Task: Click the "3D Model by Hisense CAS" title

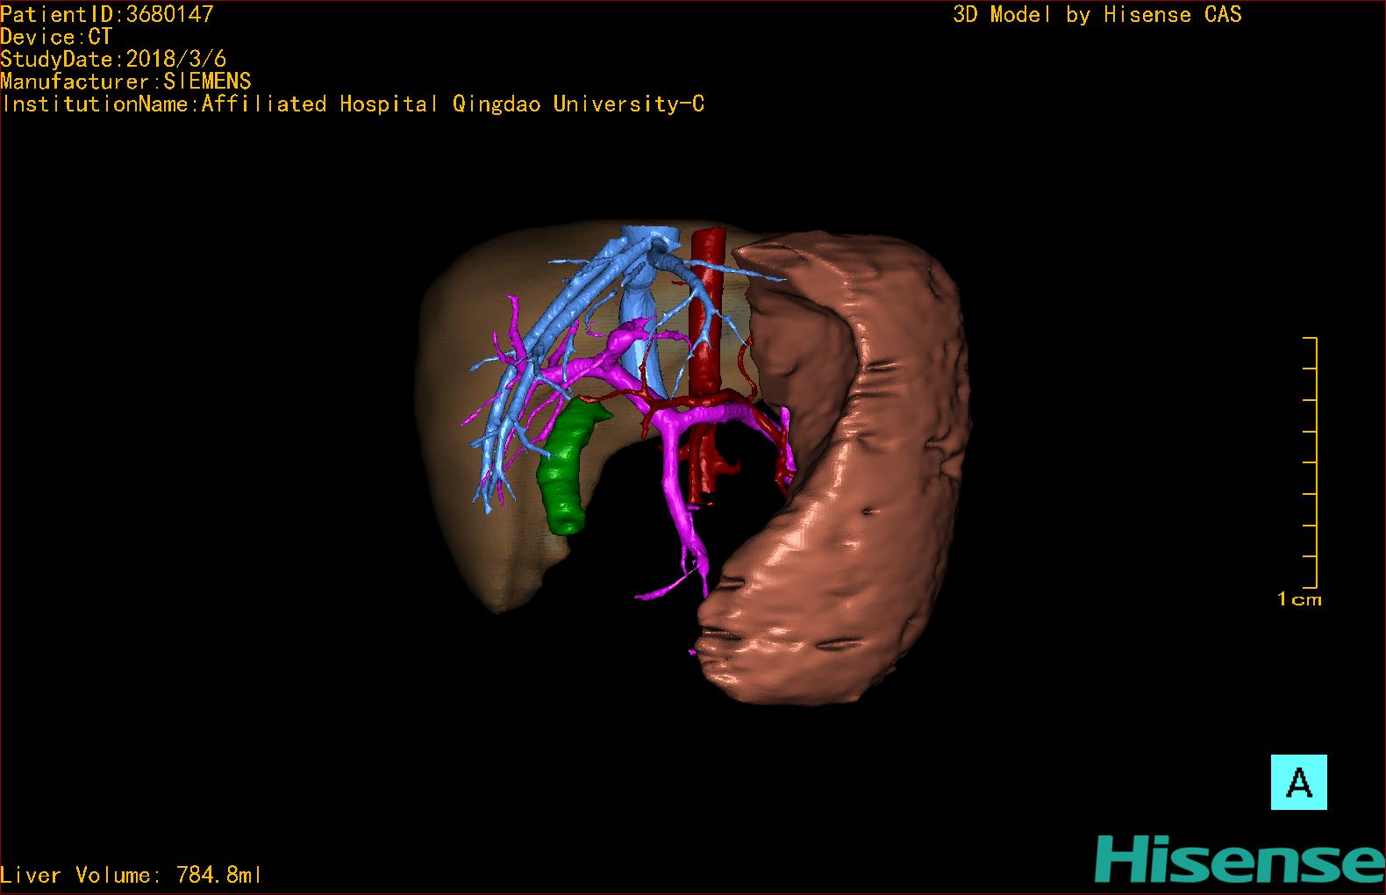Action: tap(1097, 14)
